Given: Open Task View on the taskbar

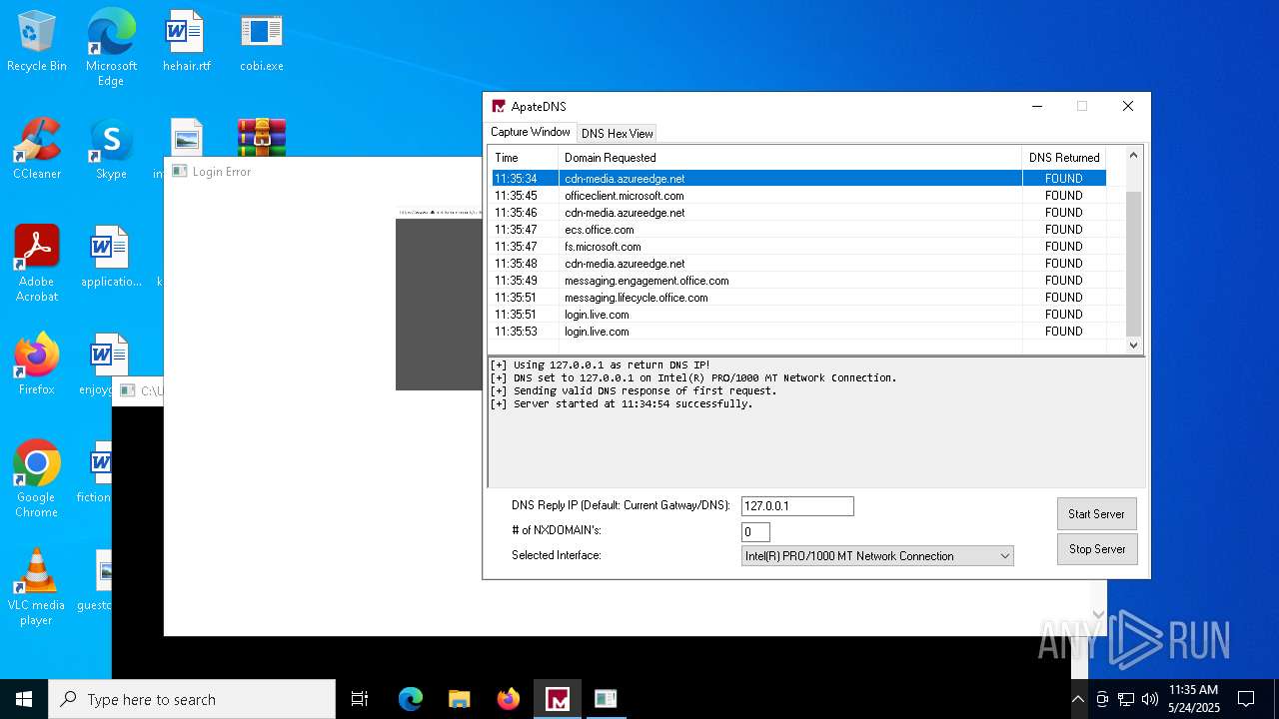Looking at the screenshot, I should point(360,699).
